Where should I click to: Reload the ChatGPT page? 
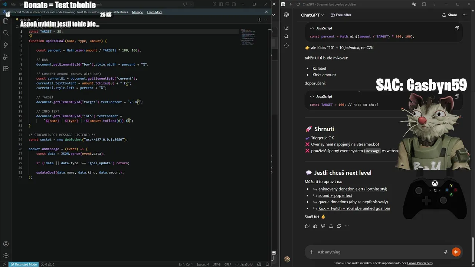point(298,4)
